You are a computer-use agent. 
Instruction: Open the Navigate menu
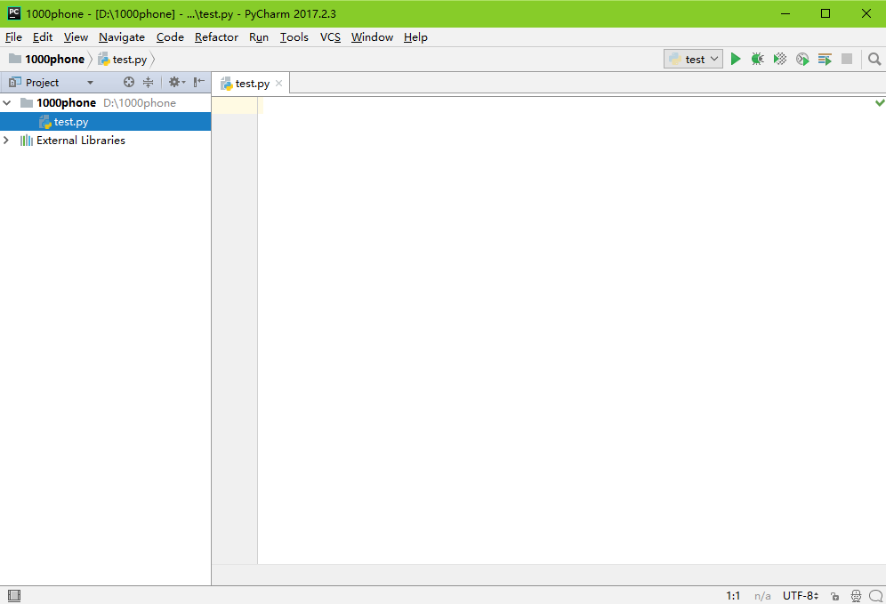(x=122, y=37)
